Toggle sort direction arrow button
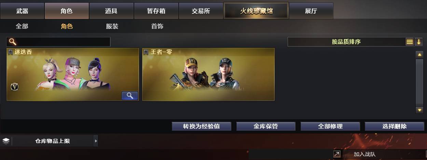Viewport: 427px width, 160px height. click(x=419, y=42)
